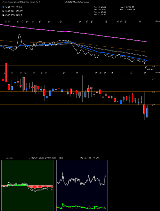160x211 pixels.
Task: Click the price axis label '31'
Action: click(153, 79)
